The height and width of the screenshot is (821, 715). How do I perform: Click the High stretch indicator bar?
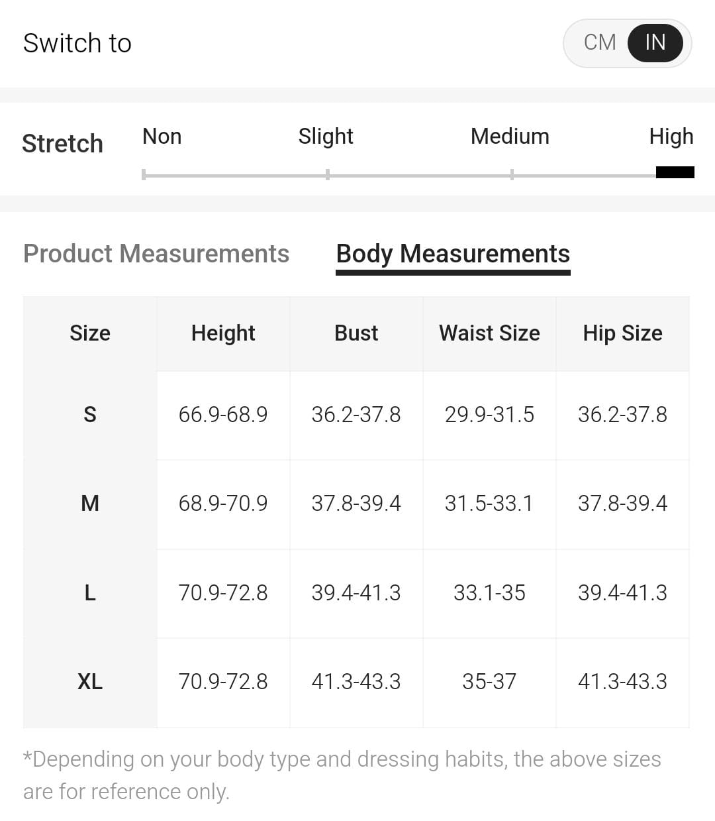pos(675,173)
